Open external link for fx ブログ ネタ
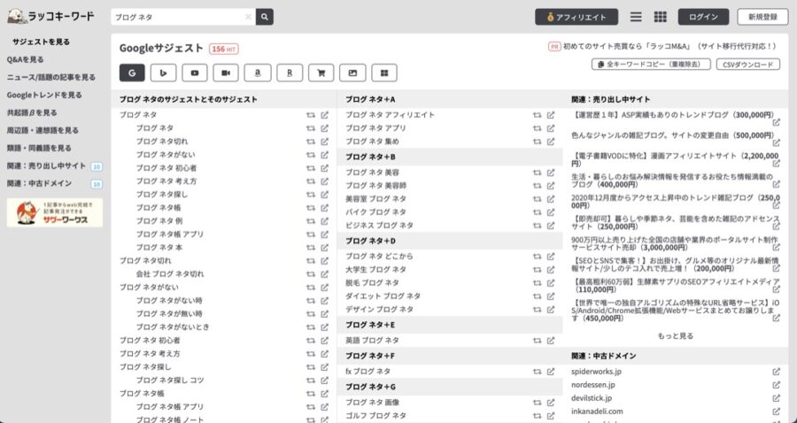Image resolution: width=797 pixels, height=423 pixels. click(551, 371)
